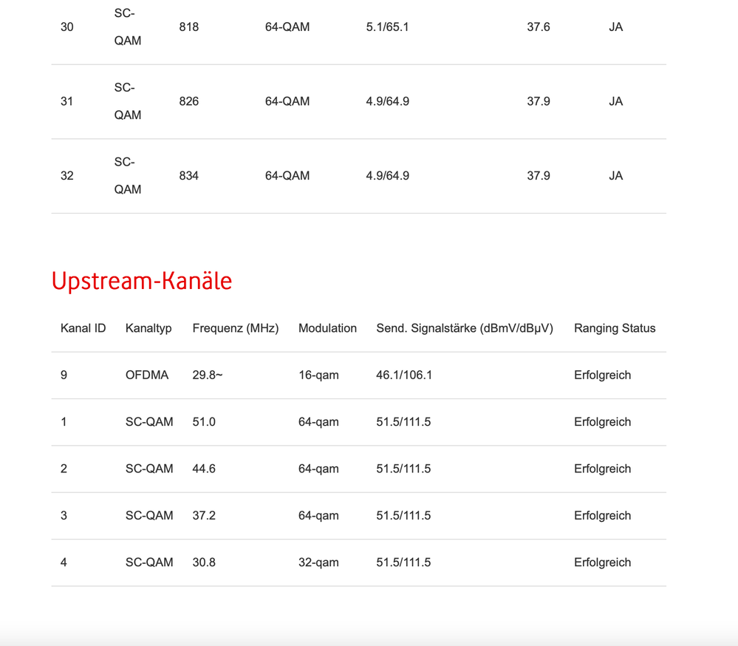Screen dimensions: 738x646
Task: Click the 826 downstream frequency cell
Action: pyautogui.click(x=189, y=101)
